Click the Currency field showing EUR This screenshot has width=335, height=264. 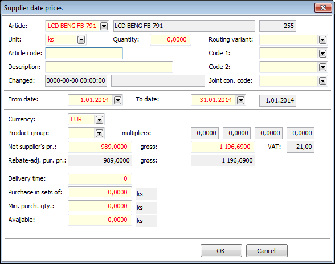(x=81, y=119)
